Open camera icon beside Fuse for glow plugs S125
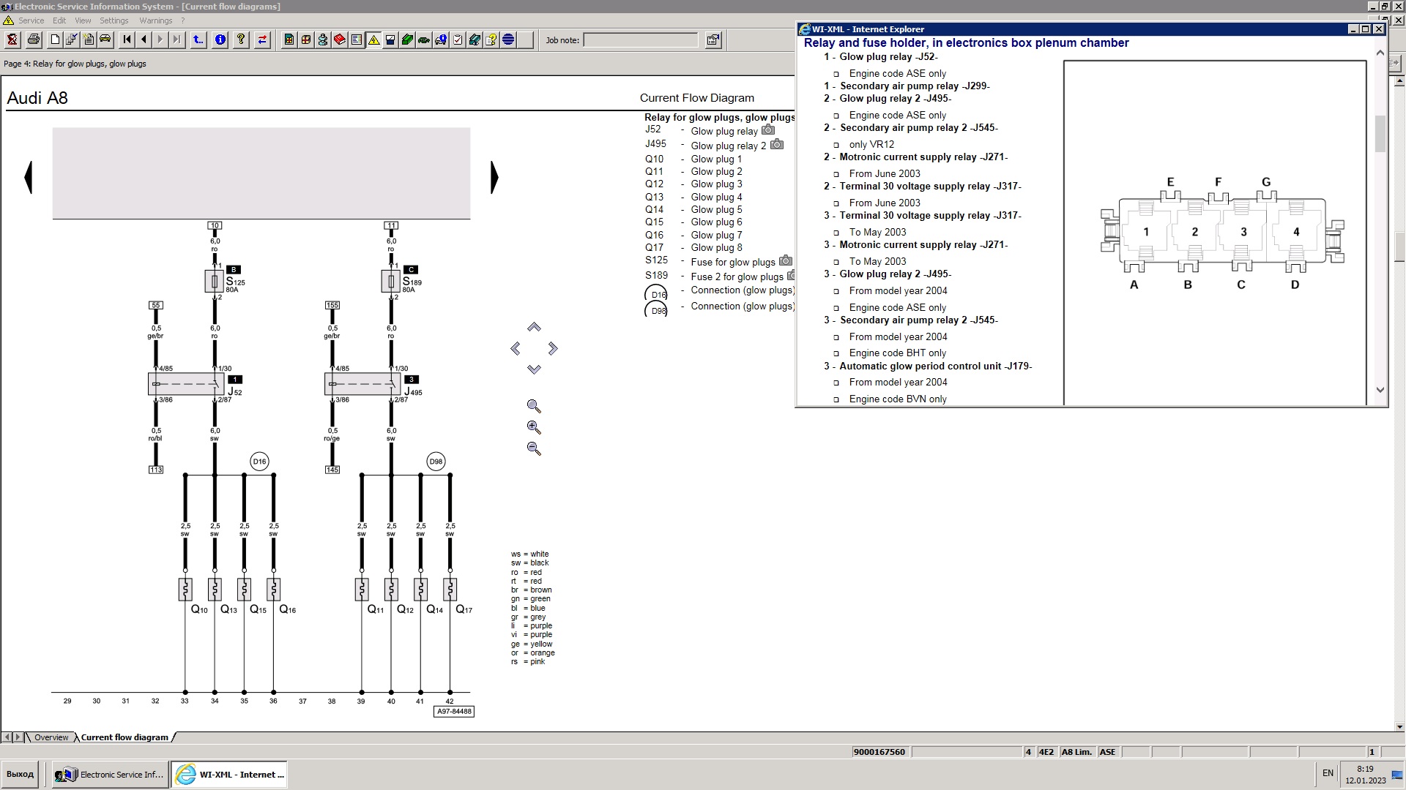The image size is (1406, 790). (x=785, y=261)
